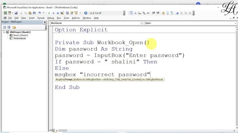The image size is (238, 133).
Task: Open the Debug menu
Action: (x=51, y=18)
